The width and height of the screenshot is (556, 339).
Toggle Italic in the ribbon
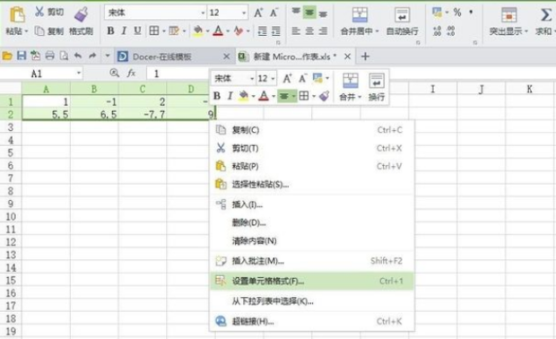[124, 30]
